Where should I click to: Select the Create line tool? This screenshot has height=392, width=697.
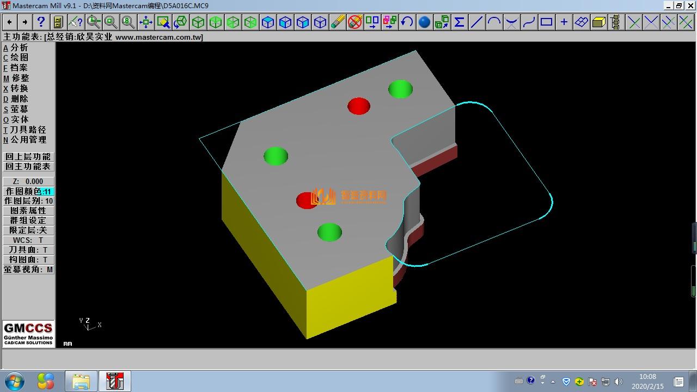[476, 22]
